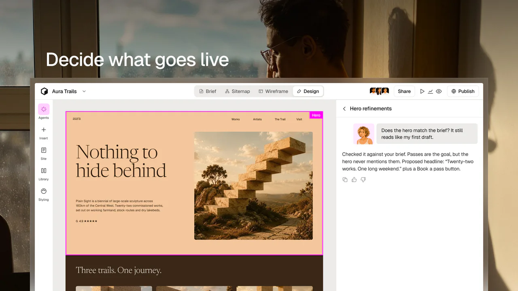The image size is (518, 291).
Task: Click the Visit nav link
Action: [x=299, y=119]
